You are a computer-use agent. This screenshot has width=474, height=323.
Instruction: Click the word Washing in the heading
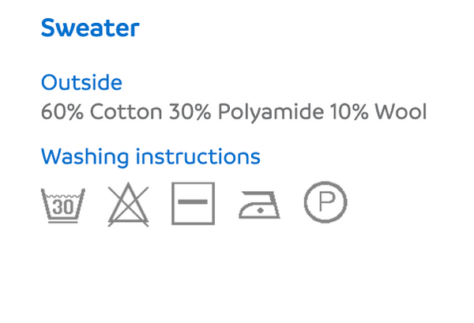click(85, 157)
